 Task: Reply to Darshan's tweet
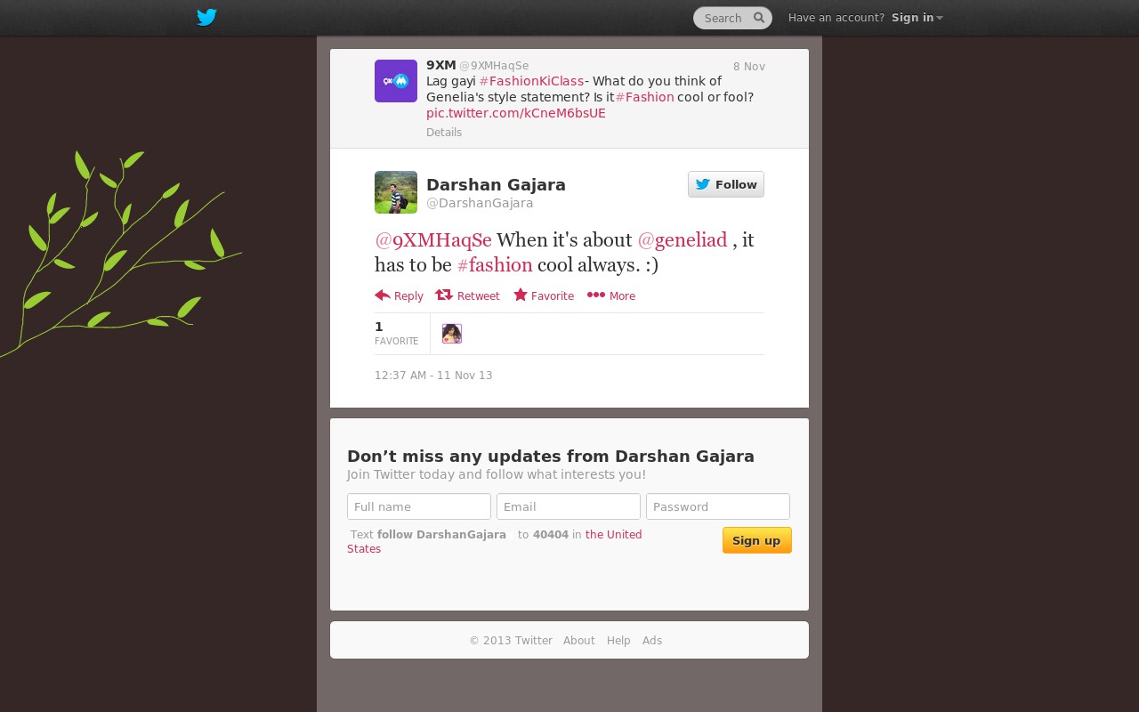pyautogui.click(x=400, y=295)
